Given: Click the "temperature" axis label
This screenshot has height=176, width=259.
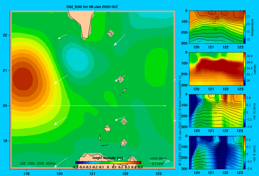Looking at the screenshot, I should 252,27.
